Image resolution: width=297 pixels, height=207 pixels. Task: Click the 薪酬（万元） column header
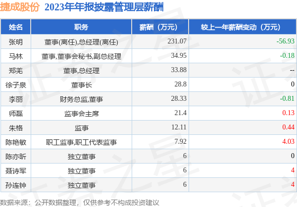(160, 27)
